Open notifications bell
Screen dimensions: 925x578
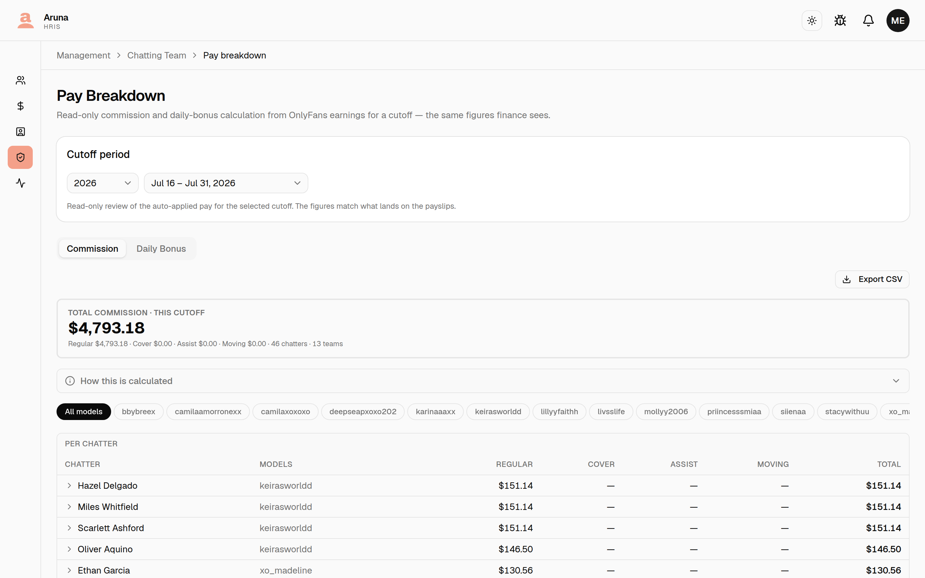(x=868, y=21)
